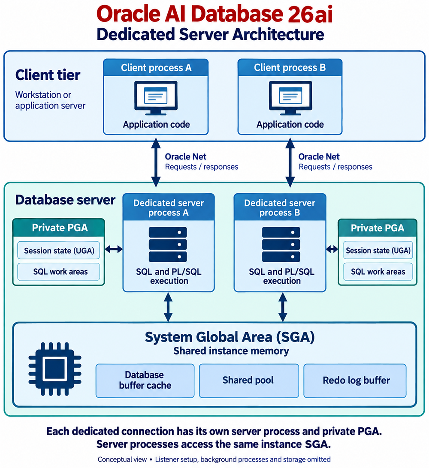The image size is (429, 468).
Task: Click the Shared instance memory subtitle
Action: tap(231, 351)
